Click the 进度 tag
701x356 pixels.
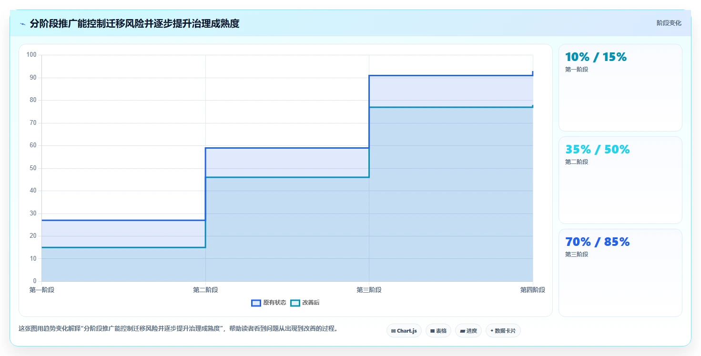tap(468, 331)
